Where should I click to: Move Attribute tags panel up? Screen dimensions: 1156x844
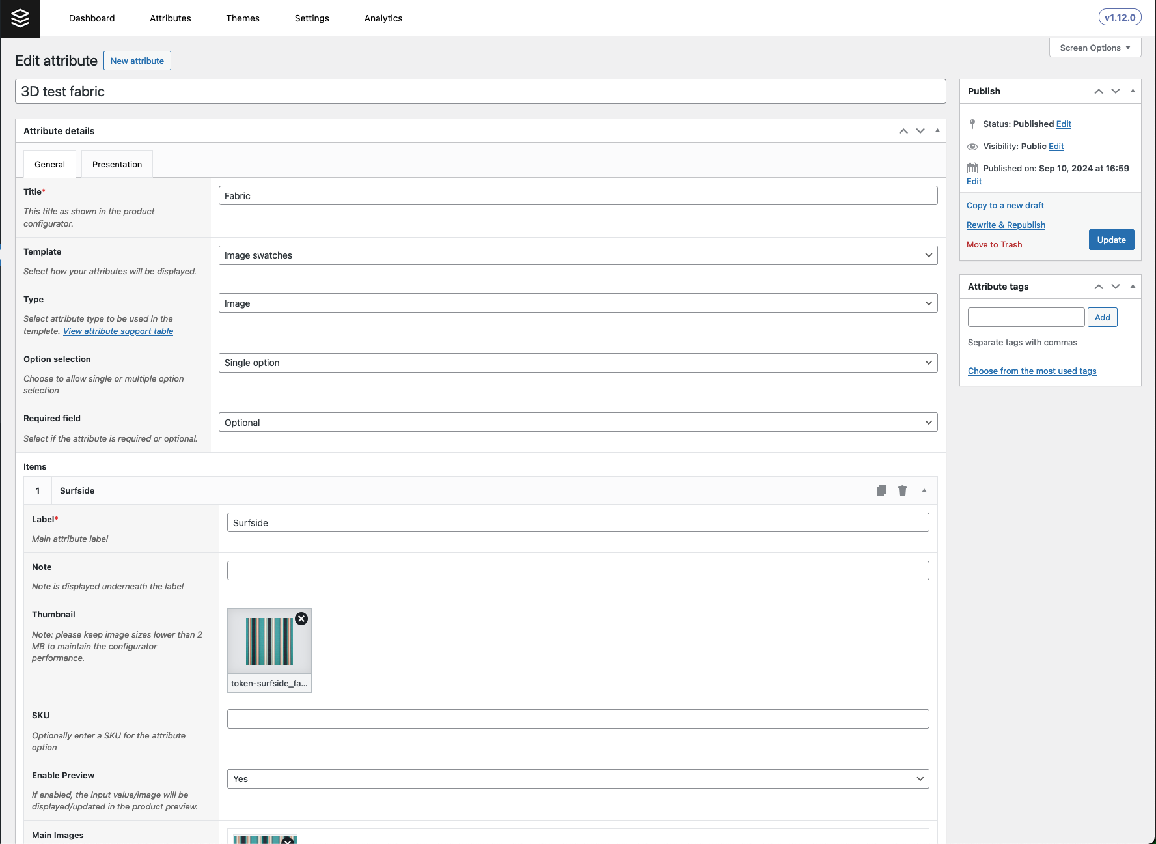coord(1099,287)
